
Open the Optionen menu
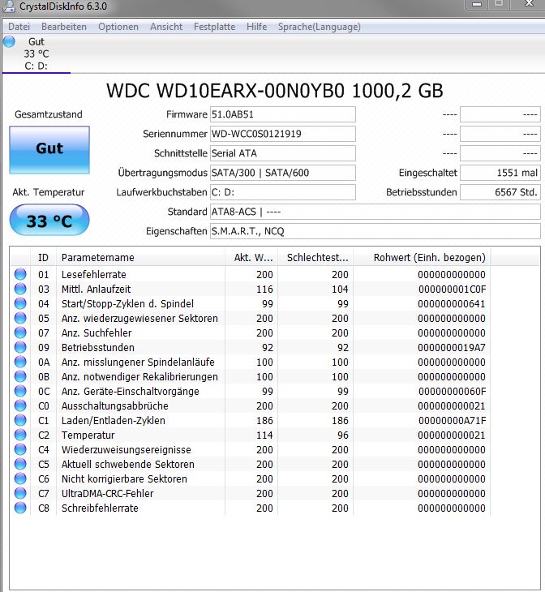[118, 27]
